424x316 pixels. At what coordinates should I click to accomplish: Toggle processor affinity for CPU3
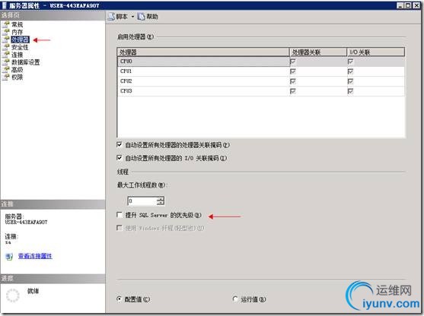(292, 91)
